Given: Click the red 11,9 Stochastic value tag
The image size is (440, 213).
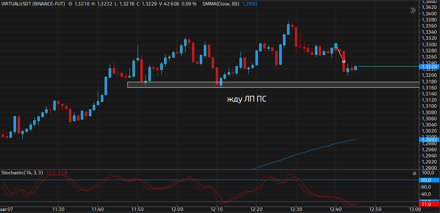Looking at the screenshot, I should 429,204.
